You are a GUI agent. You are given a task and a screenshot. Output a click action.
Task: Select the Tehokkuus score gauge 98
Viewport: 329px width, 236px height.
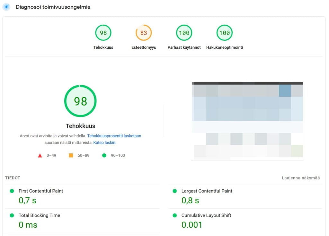103,33
